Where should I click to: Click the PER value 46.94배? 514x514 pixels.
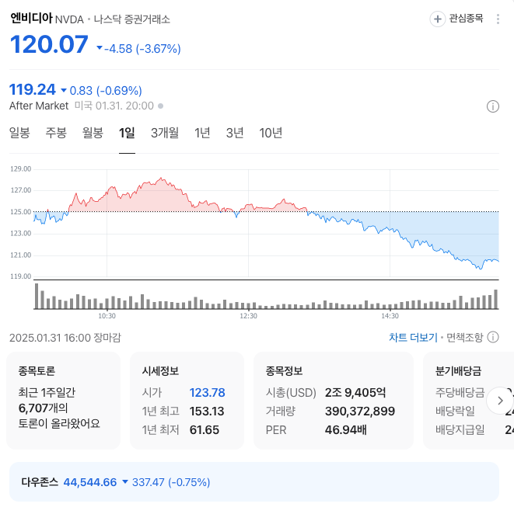[x=345, y=429]
